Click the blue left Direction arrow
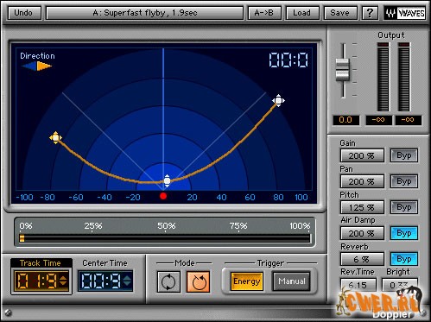The height and width of the screenshot is (322, 431). pos(29,66)
